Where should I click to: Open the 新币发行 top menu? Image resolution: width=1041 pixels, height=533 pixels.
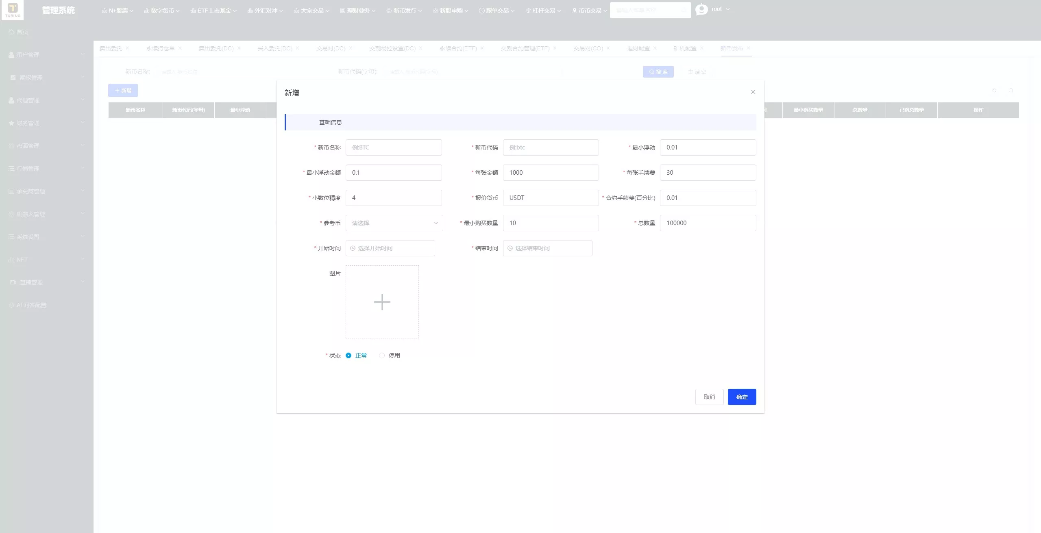tap(404, 11)
